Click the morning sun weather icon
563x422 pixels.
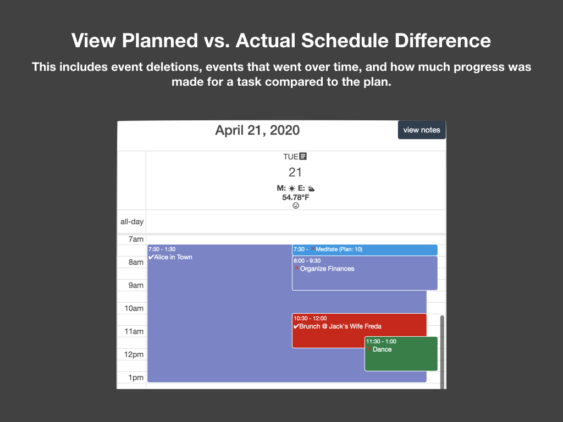(291, 188)
